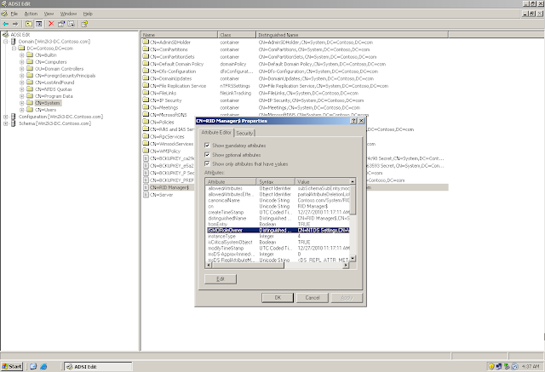
Task: Toggle Show optional attributes checkbox
Action: [208, 155]
